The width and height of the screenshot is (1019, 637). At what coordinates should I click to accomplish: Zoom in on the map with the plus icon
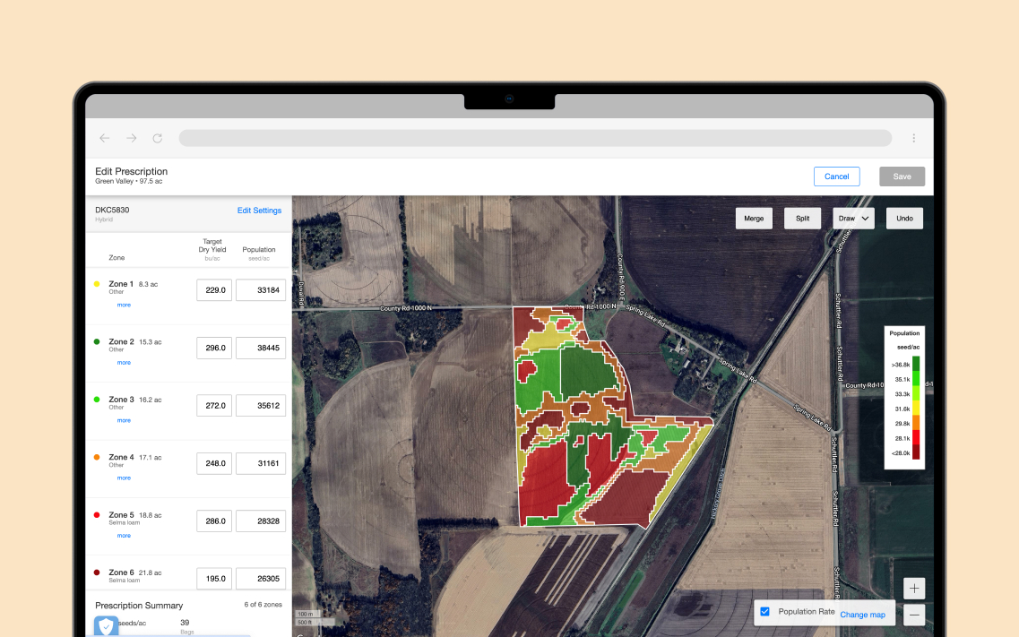coord(913,588)
